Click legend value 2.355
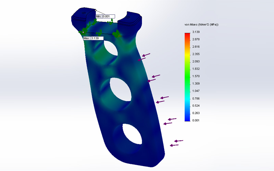 [196, 54]
